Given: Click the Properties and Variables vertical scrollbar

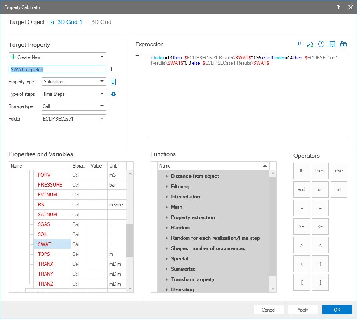Looking at the screenshot, I should click(x=130, y=241).
